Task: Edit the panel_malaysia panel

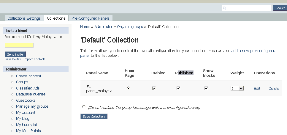Action: [257, 88]
